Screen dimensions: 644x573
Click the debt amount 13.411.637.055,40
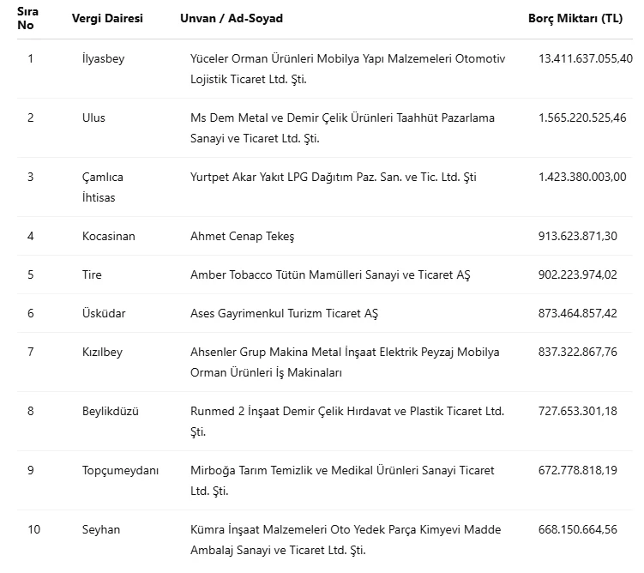[x=585, y=58]
